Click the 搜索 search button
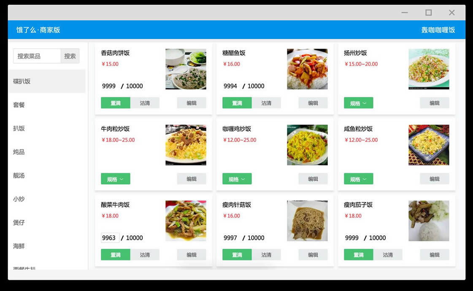 coord(70,56)
